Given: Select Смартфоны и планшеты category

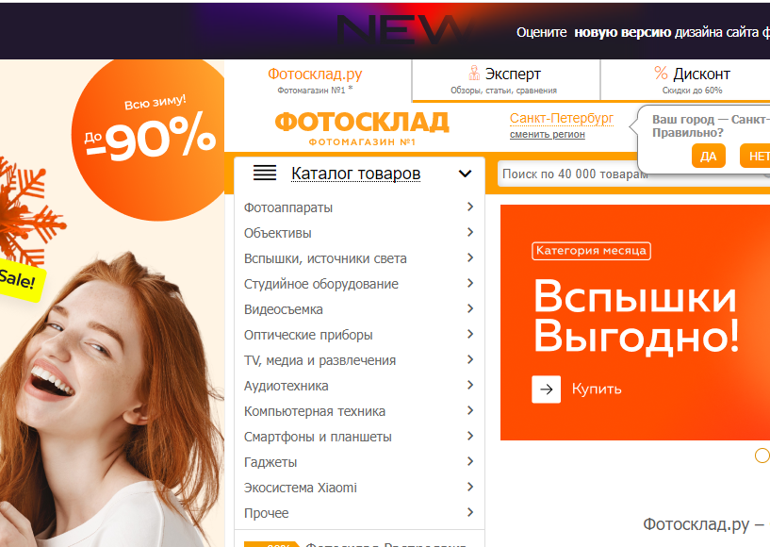Looking at the screenshot, I should [318, 437].
